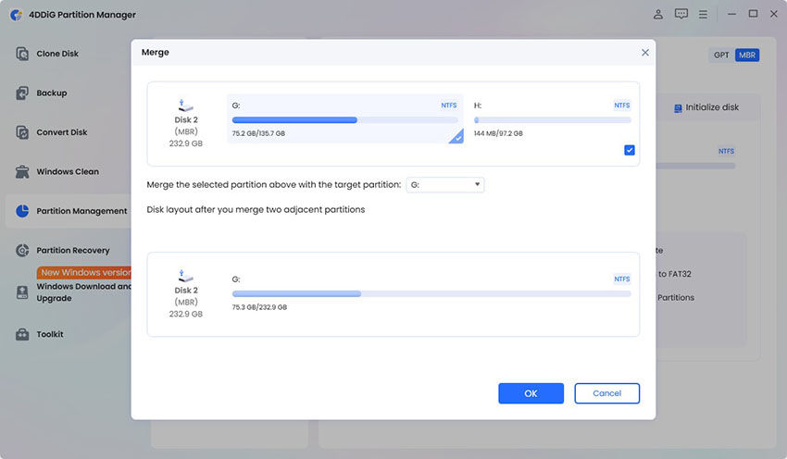
Task: Select the G: partition block
Action: tap(344, 118)
